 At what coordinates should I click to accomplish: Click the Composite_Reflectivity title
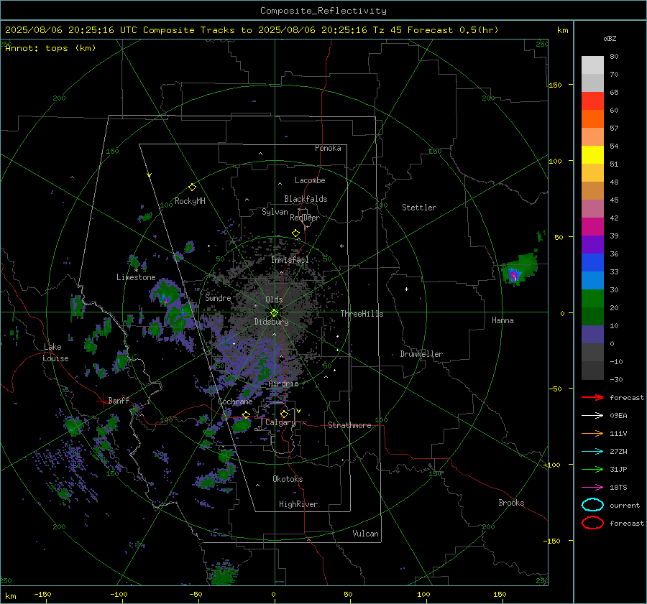pyautogui.click(x=323, y=11)
